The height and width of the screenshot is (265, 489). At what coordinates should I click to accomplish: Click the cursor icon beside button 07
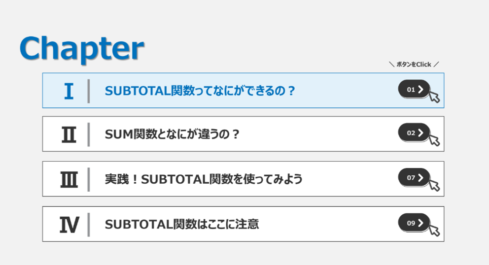coord(434,185)
